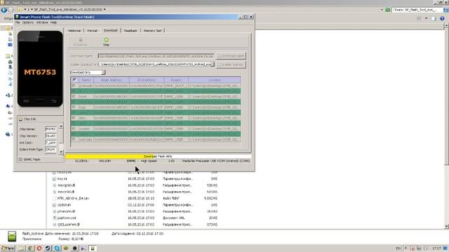The height and width of the screenshot is (252, 449).
Task: Click the greyed Download arrow icon
Action: (81, 40)
